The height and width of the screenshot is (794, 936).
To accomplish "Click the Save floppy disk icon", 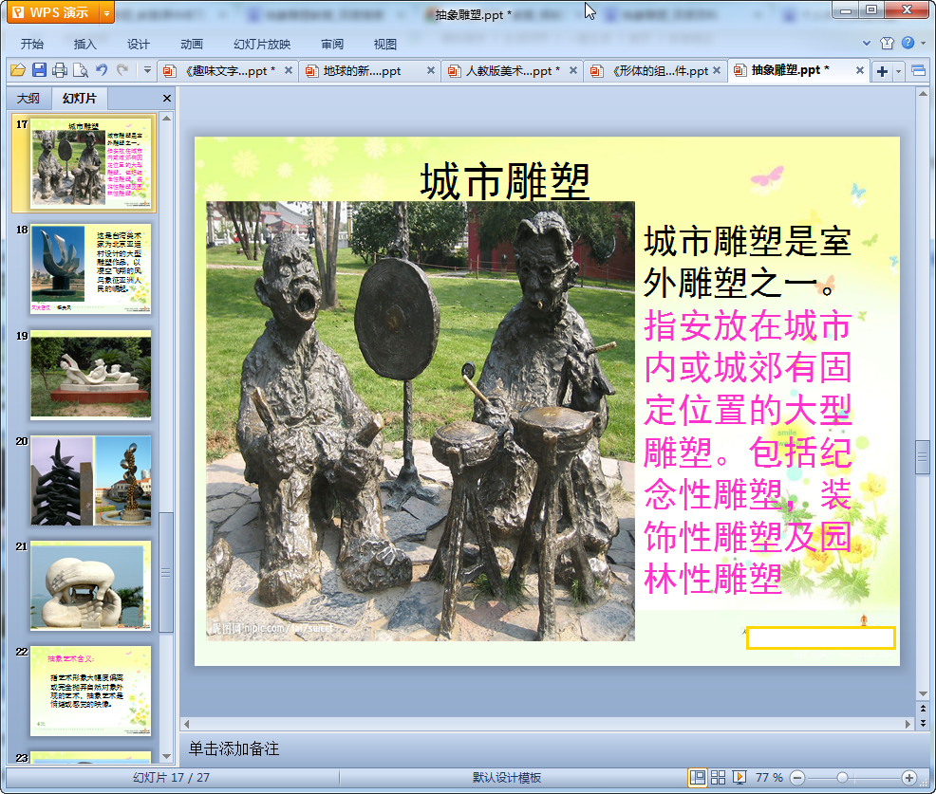I will click(39, 70).
